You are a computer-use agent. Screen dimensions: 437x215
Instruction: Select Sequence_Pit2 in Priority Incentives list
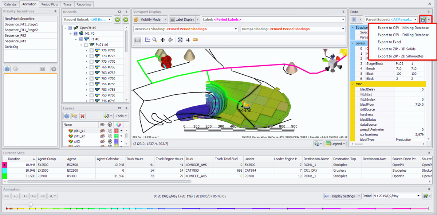click(15, 36)
